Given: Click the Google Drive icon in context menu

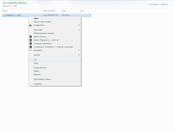Looking at the screenshot, I should click(30, 25).
